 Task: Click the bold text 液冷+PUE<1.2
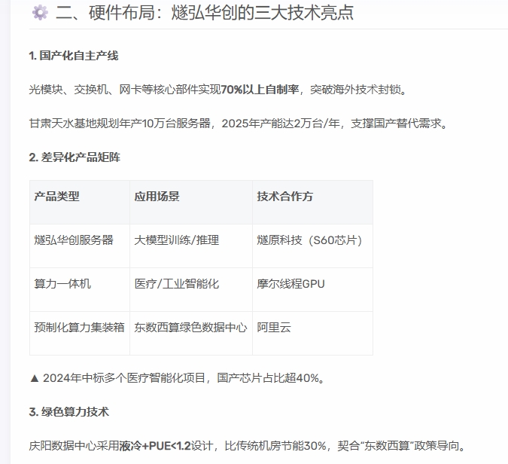[x=155, y=446]
